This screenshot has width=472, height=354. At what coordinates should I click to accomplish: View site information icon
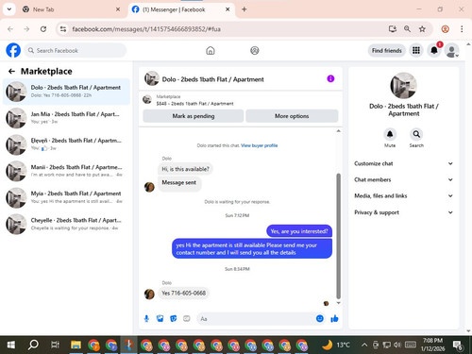(x=63, y=29)
